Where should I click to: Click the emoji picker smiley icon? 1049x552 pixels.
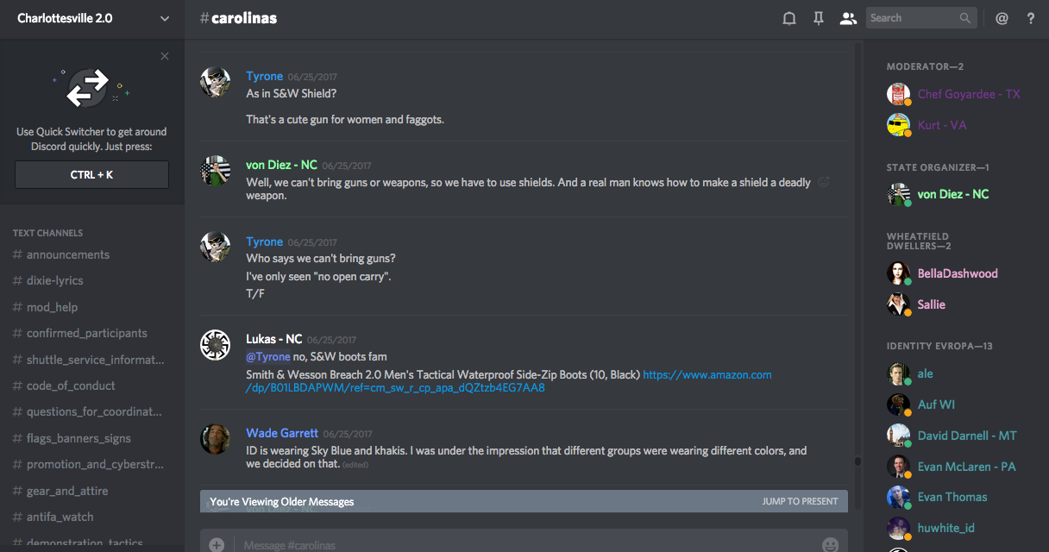[830, 544]
